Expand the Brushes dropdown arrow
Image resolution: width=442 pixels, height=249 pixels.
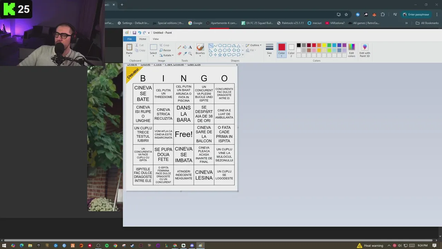(x=200, y=55)
